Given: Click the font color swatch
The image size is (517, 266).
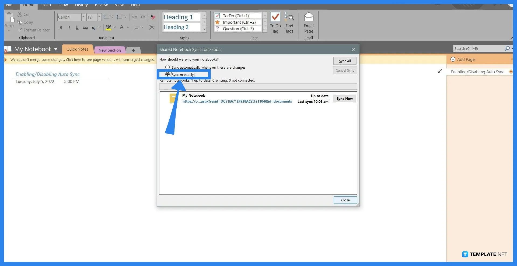Looking at the screenshot, I should point(122,27).
